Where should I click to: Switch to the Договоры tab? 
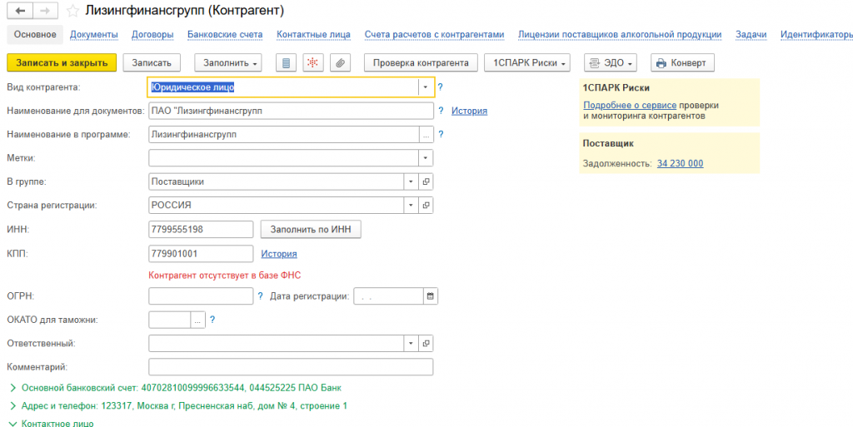click(153, 35)
